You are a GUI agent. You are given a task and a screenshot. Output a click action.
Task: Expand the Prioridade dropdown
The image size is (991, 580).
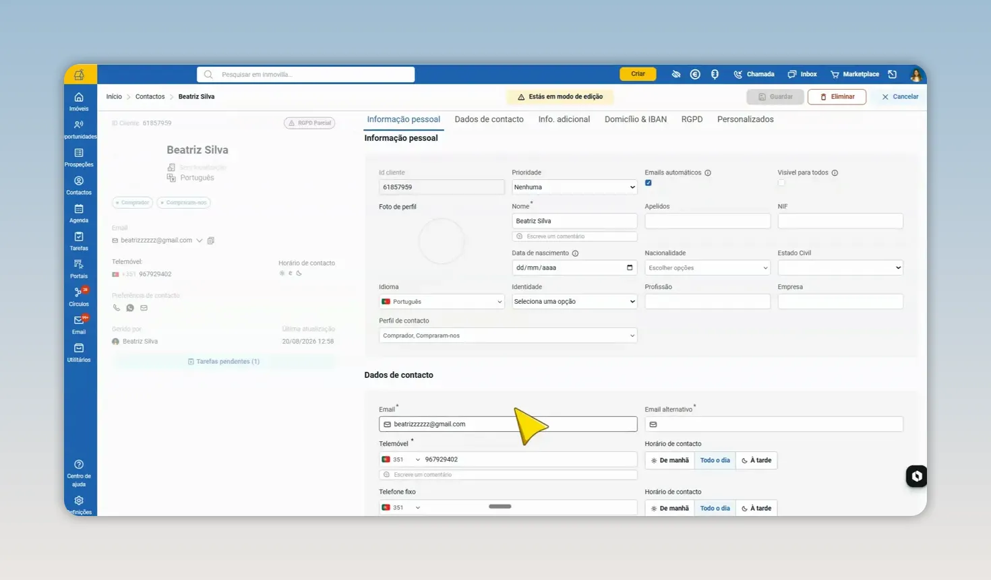coord(574,187)
